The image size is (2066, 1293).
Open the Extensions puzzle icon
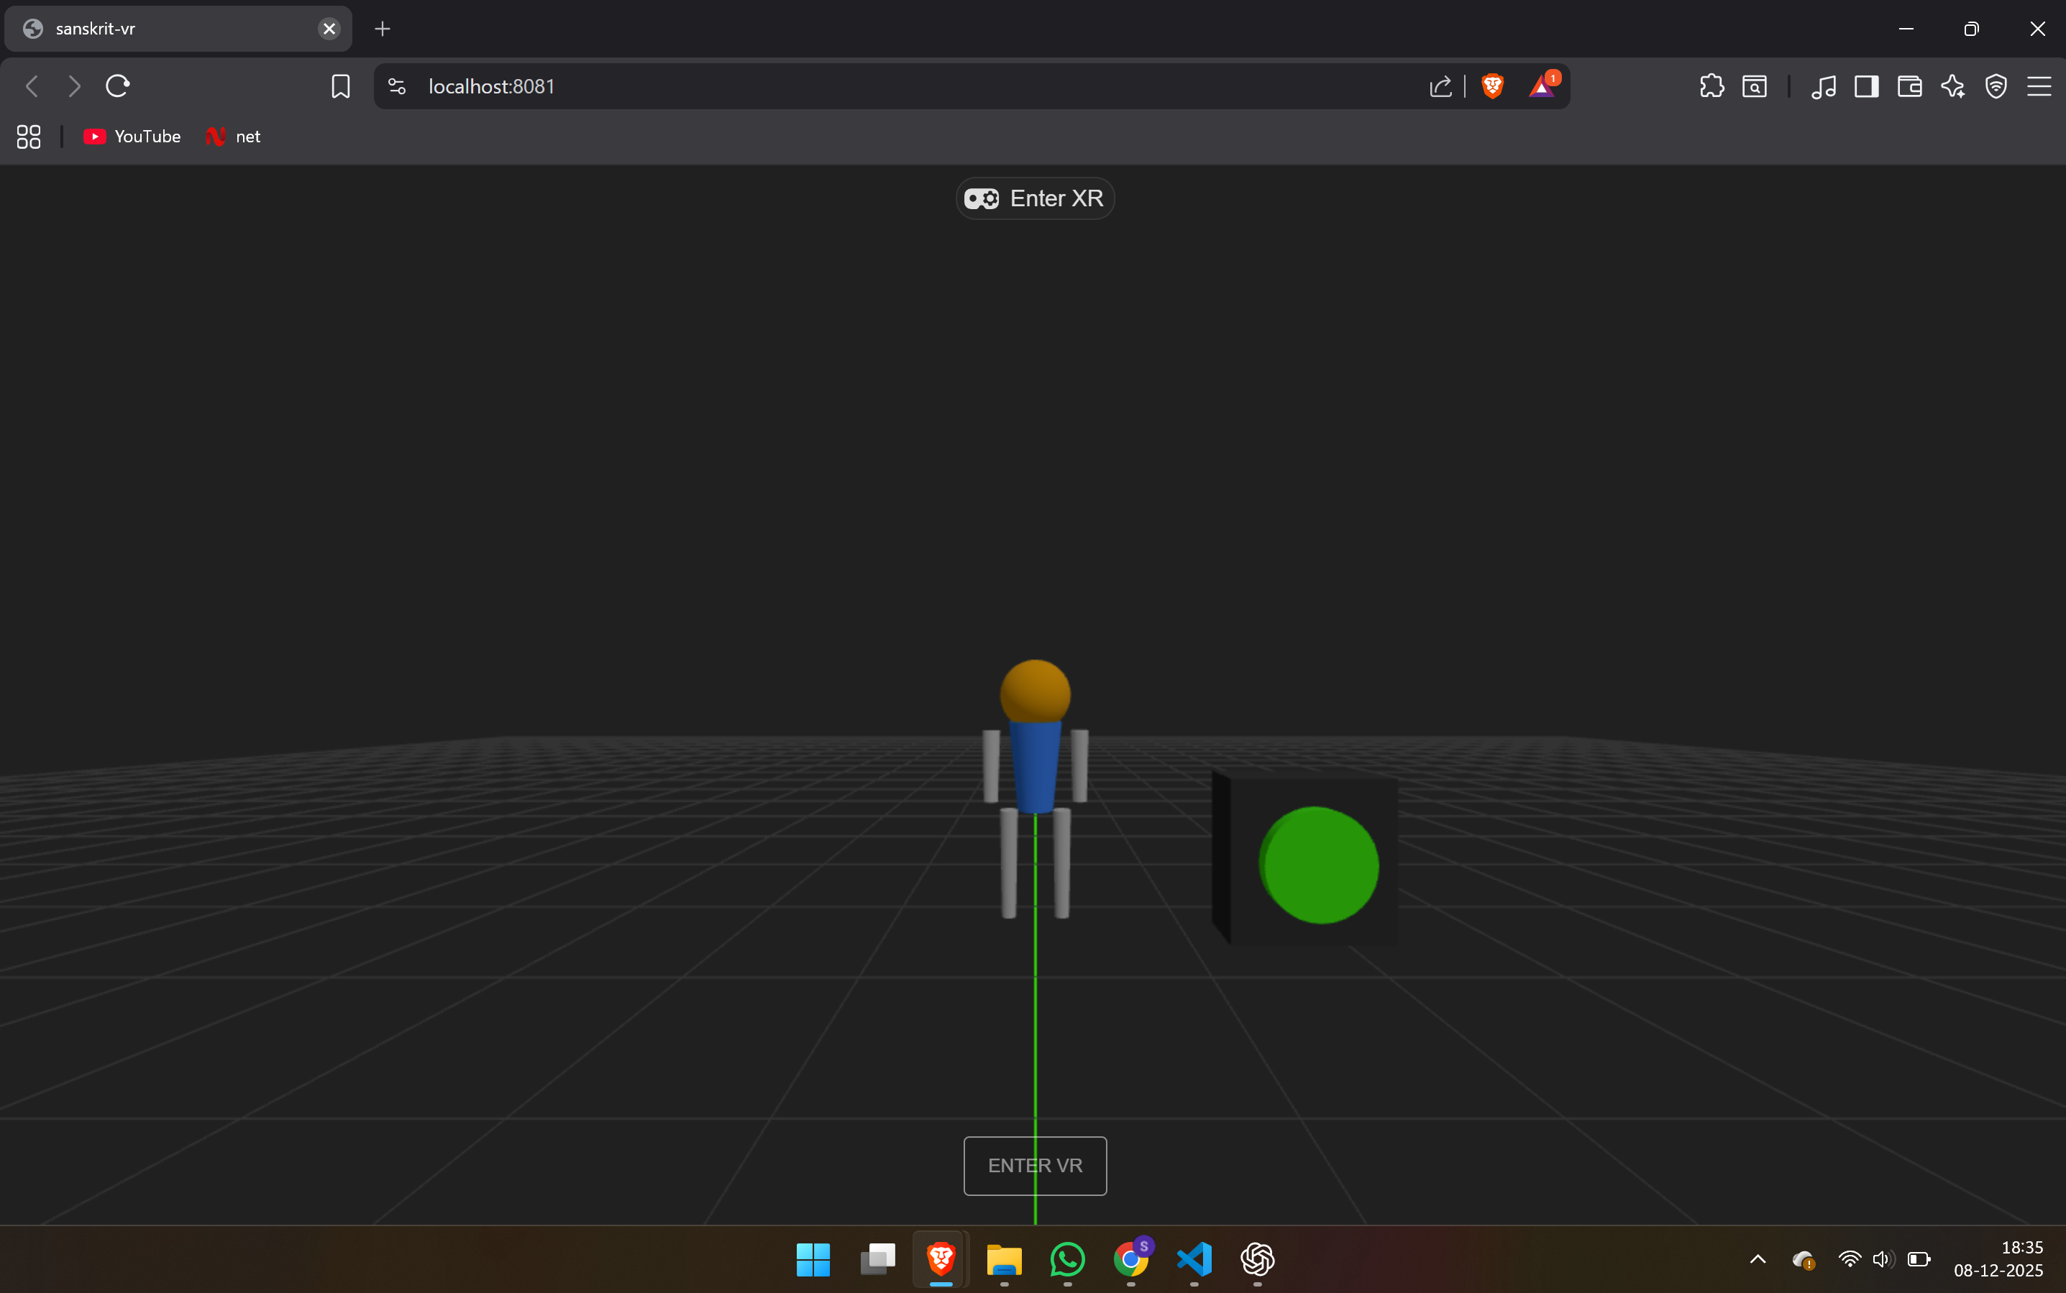click(x=1711, y=86)
